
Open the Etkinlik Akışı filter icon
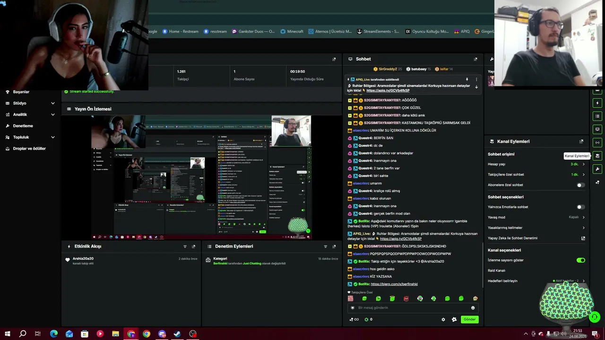click(185, 246)
